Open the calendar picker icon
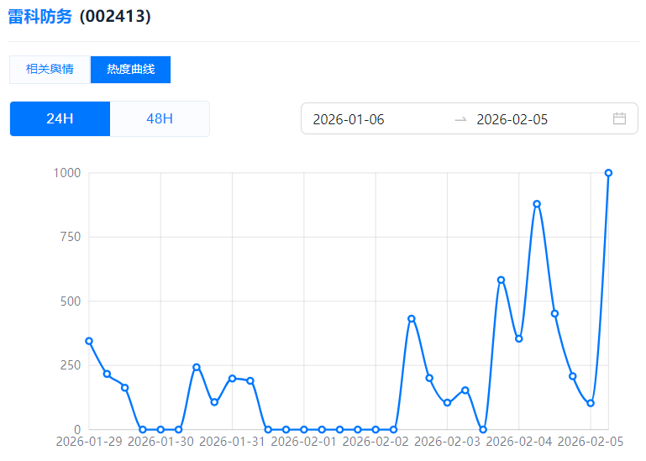The image size is (646, 461). click(x=619, y=118)
